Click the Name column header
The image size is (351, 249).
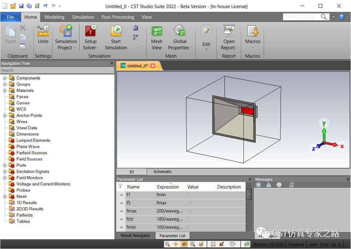tap(140, 187)
